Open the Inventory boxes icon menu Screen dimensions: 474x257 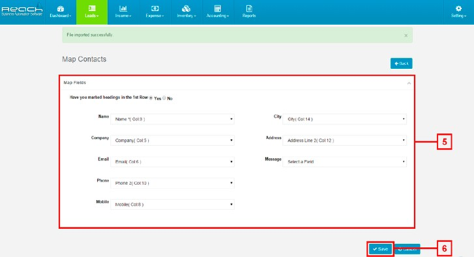coord(186,8)
